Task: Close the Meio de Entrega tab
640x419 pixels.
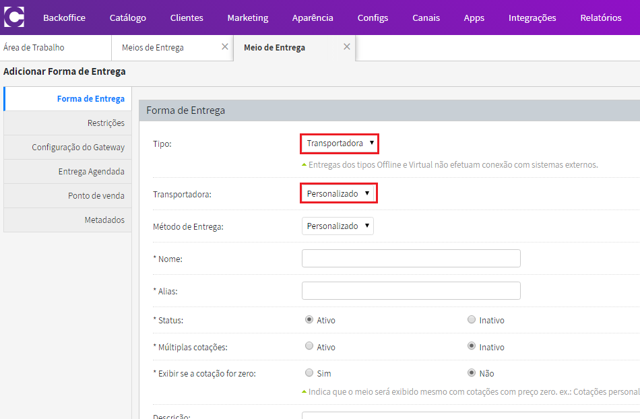Action: click(346, 46)
